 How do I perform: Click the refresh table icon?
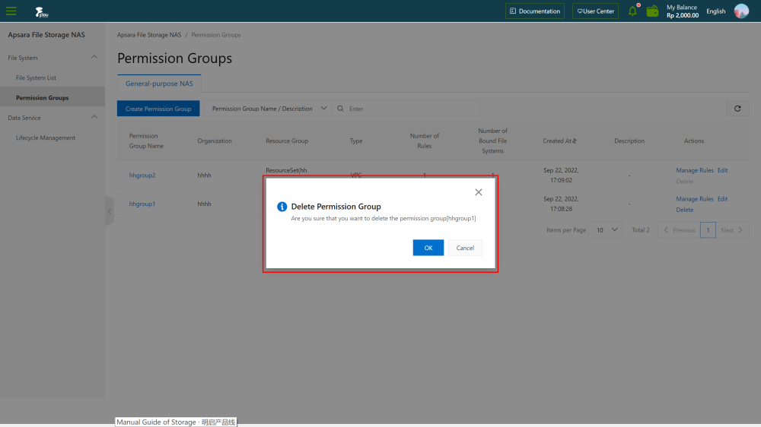pos(737,109)
